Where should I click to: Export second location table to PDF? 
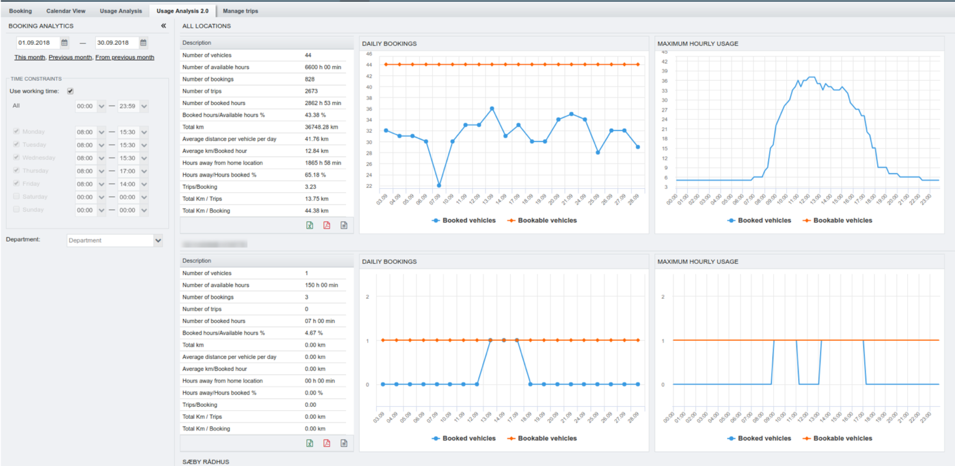(x=327, y=443)
